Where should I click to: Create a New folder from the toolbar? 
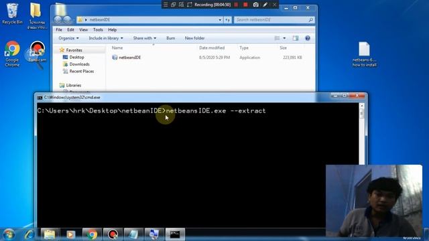click(x=194, y=38)
